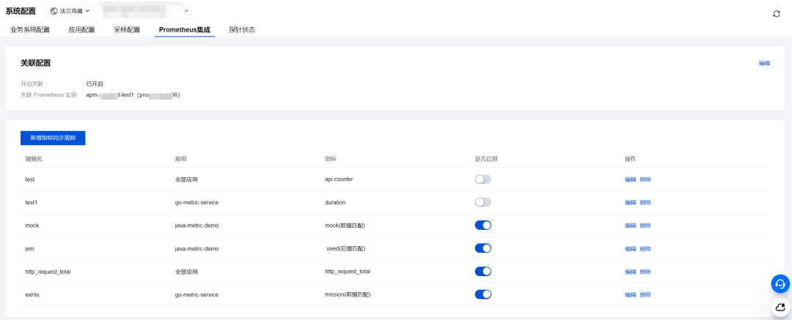This screenshot has height=320, width=792.
Task: Delete the exHis rule
Action: click(645, 295)
